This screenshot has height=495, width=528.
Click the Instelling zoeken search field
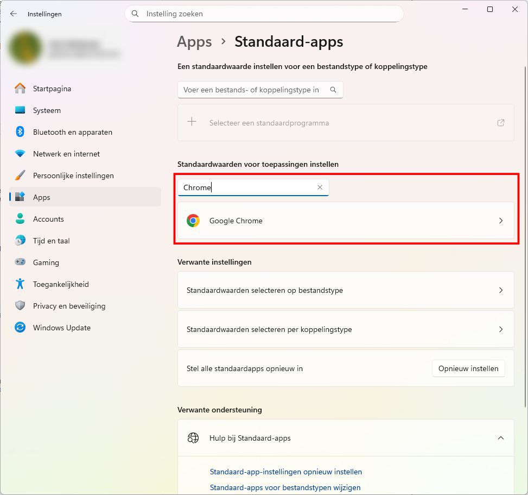pos(264,14)
